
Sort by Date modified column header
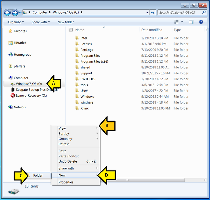pyautogui.click(x=152, y=30)
